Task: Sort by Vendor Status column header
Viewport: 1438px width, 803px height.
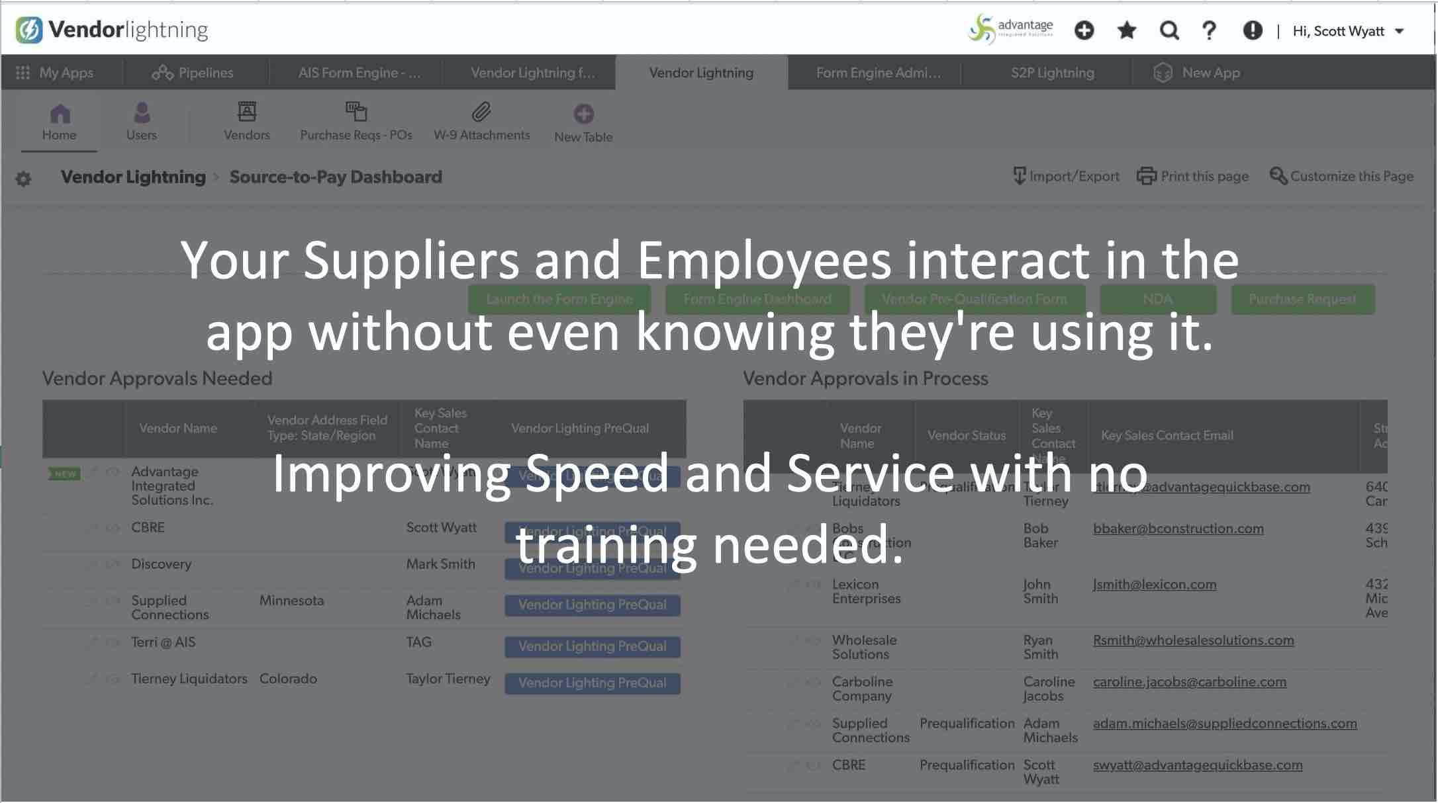Action: click(x=967, y=436)
